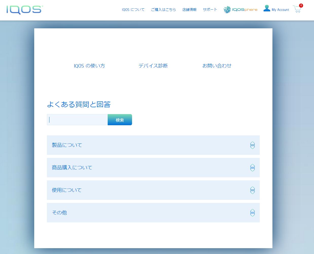Click the 使用について label text
The width and height of the screenshot is (314, 254).
[x=67, y=190]
